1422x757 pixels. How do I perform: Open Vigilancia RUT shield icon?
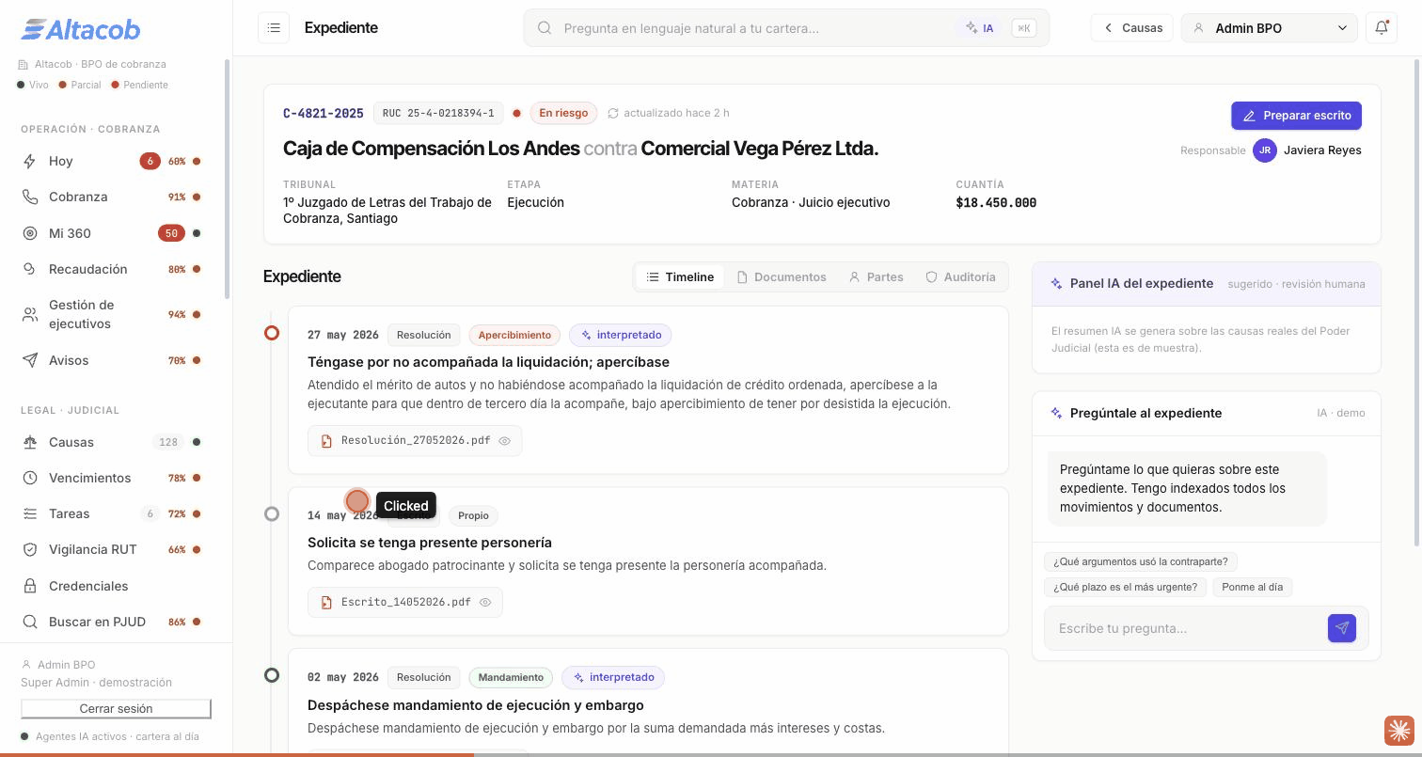tap(30, 549)
